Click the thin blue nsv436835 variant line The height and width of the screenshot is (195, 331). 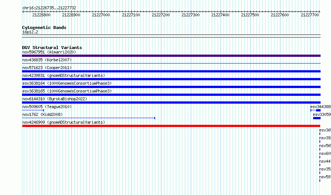[x=171, y=63]
